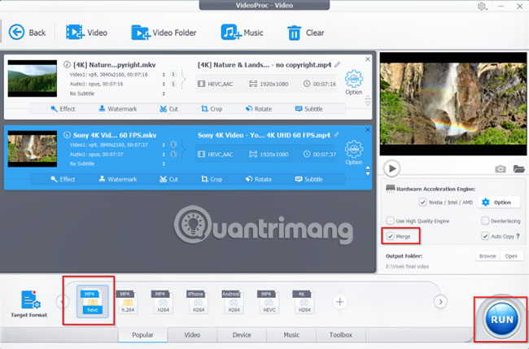The image size is (529, 349).
Task: Toggle Nvidia / Intel / AMD checkbox
Action: (x=422, y=202)
